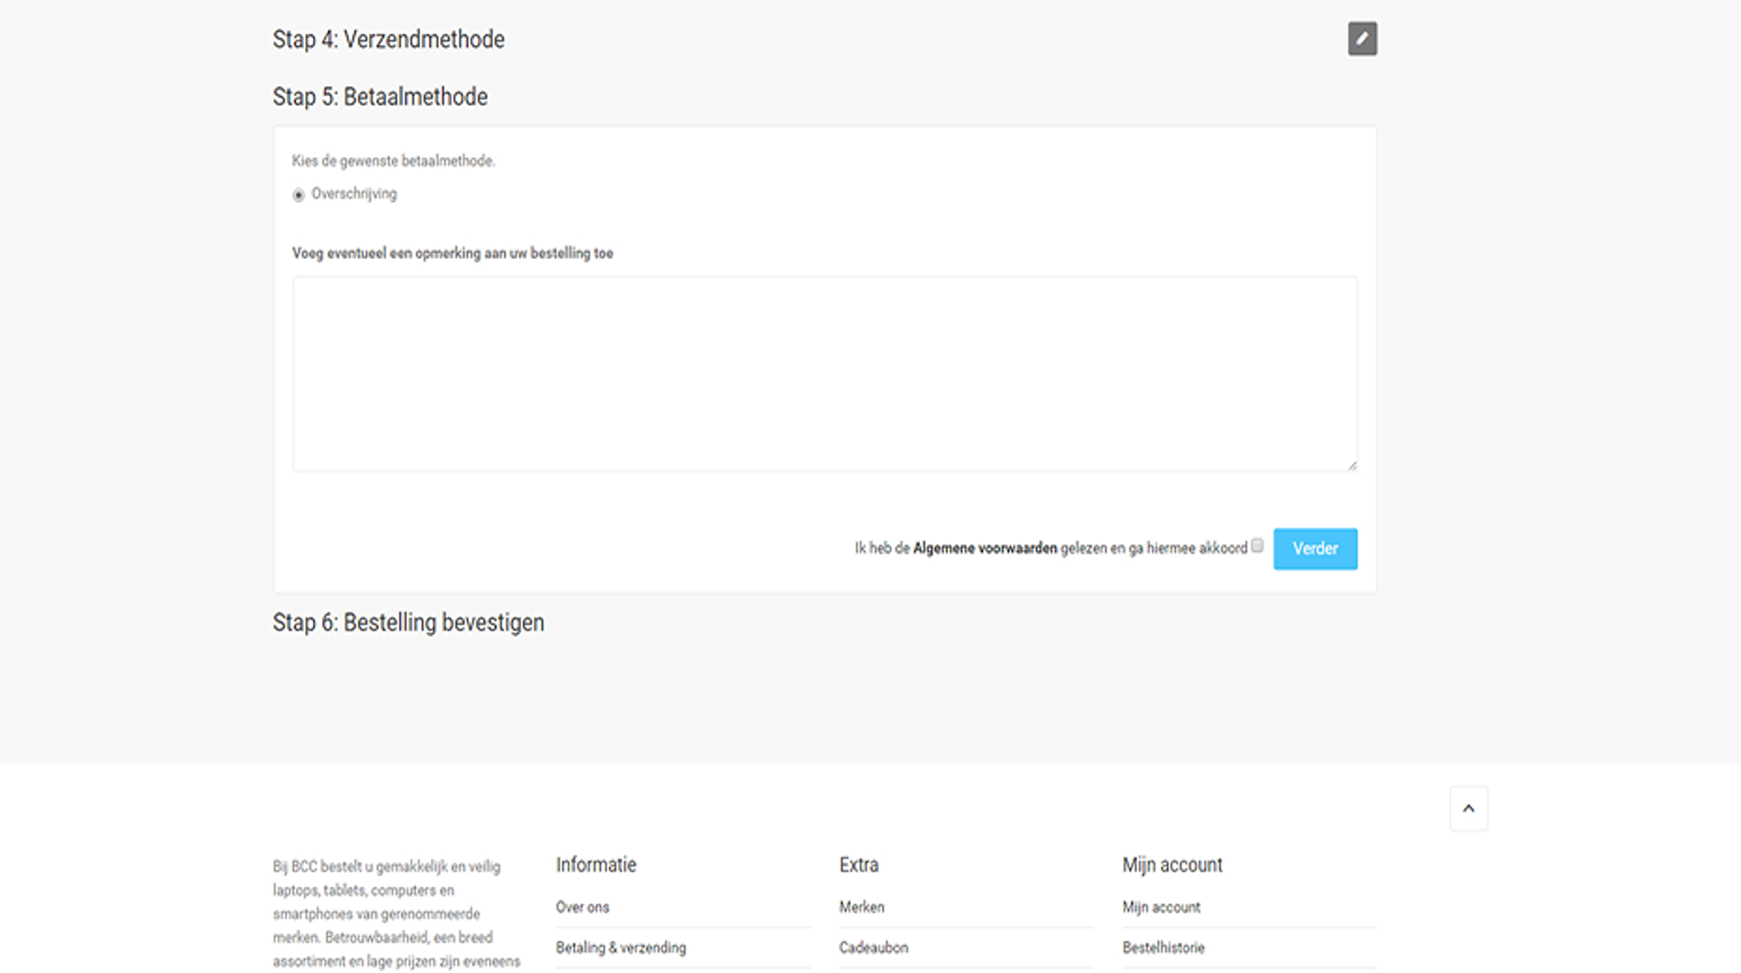Click the Overschrijving label text

point(354,194)
